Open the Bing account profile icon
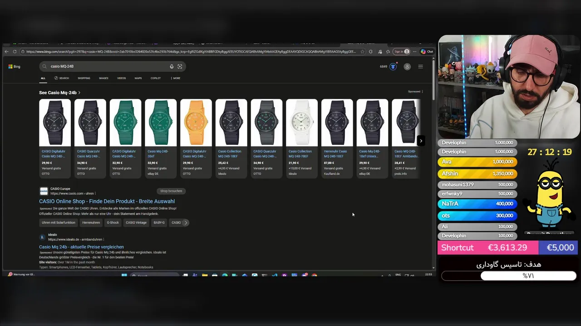 click(x=407, y=67)
